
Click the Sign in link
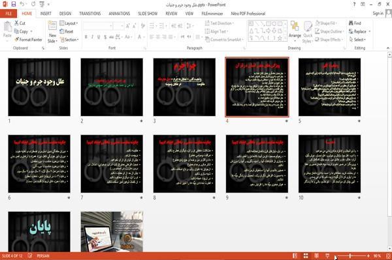coord(378,14)
